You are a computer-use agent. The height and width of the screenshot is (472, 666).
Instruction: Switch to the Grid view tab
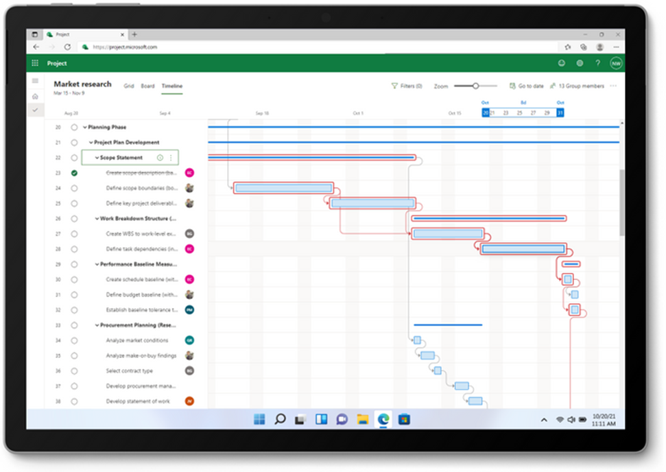[x=129, y=86]
